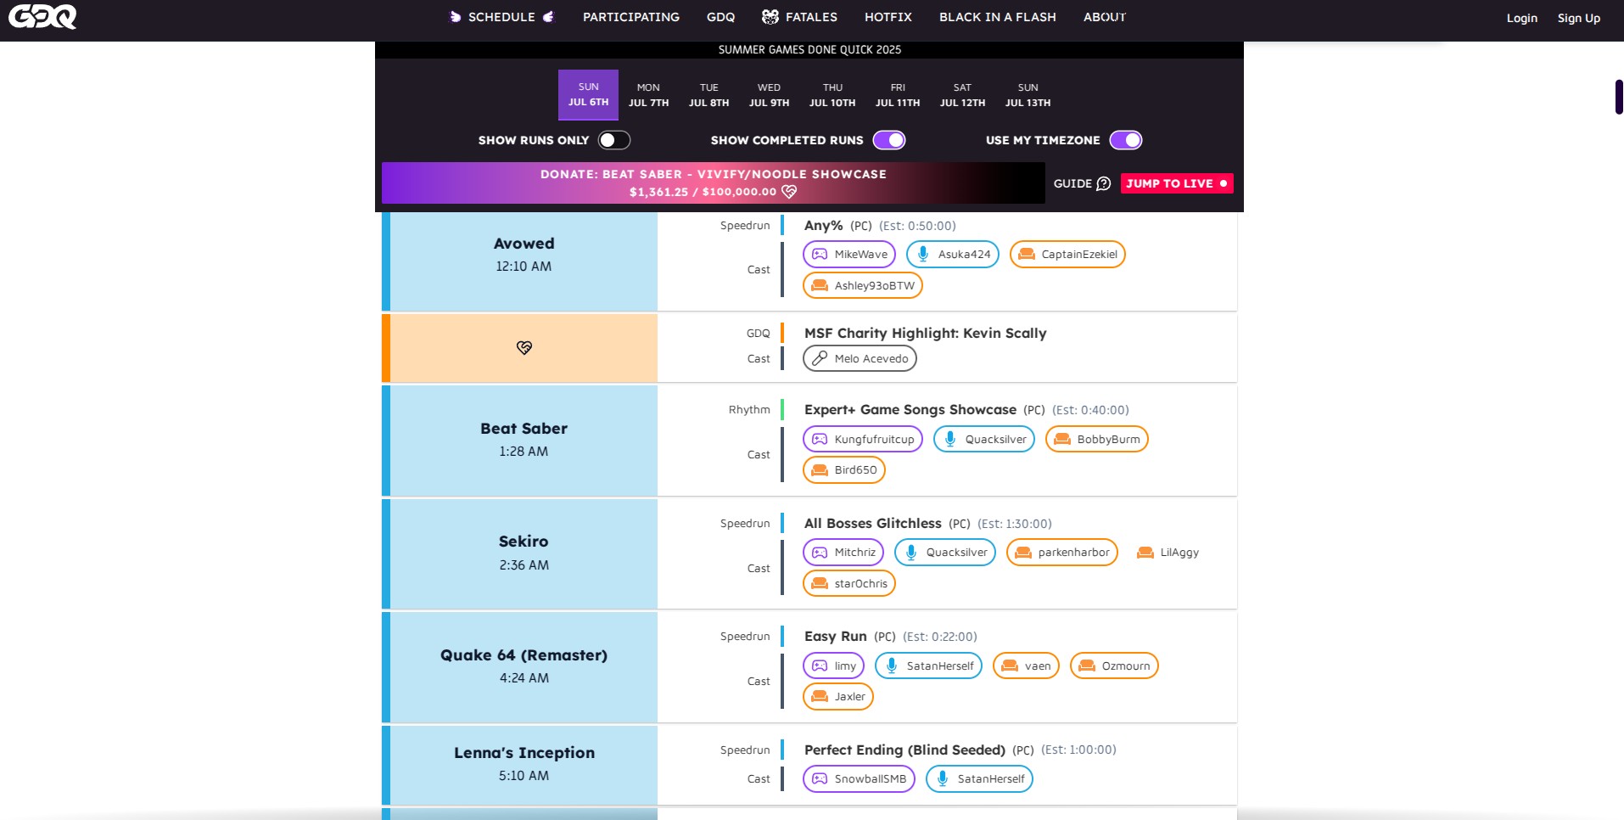Click vaen's couch icon
Viewport: 1624px width, 820px height.
click(1010, 666)
